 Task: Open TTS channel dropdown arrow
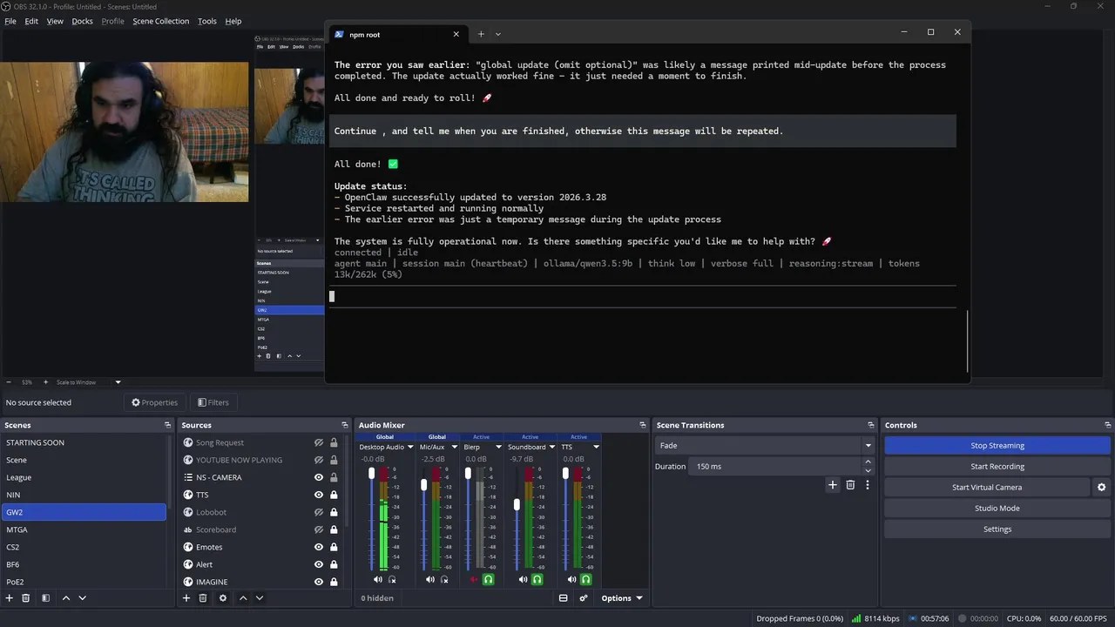tap(597, 448)
